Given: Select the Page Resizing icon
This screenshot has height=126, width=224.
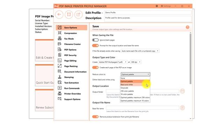Looking at the screenshot, I should [59, 66].
